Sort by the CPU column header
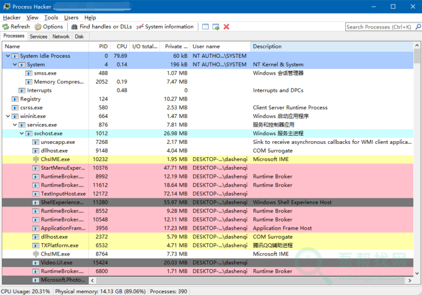Screen dimensions: 422x295 (x=121, y=47)
